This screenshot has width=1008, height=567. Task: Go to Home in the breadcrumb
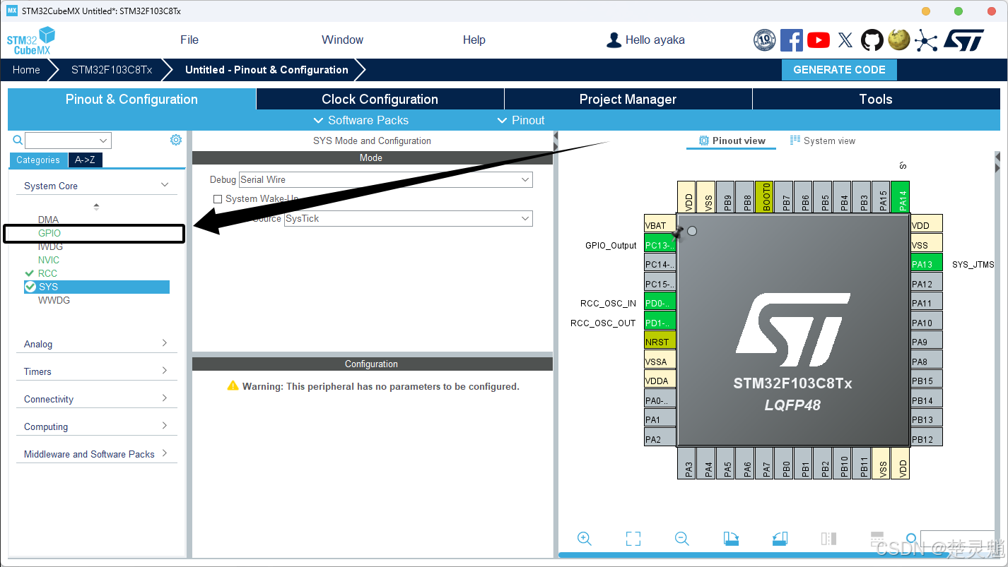(x=26, y=69)
